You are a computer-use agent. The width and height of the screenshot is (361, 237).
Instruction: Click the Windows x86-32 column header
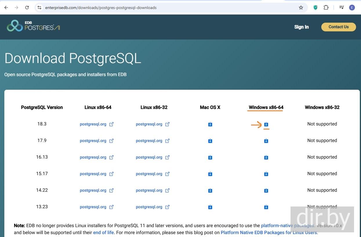coord(322,107)
